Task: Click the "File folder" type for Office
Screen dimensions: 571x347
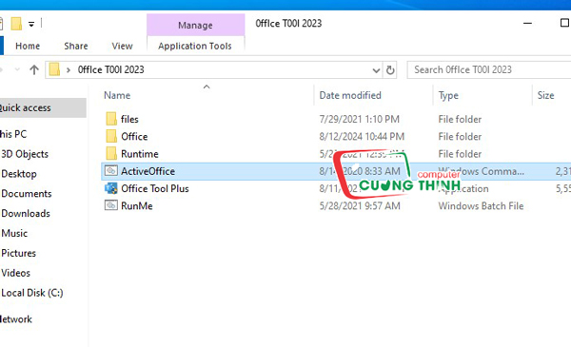Action: [x=460, y=136]
